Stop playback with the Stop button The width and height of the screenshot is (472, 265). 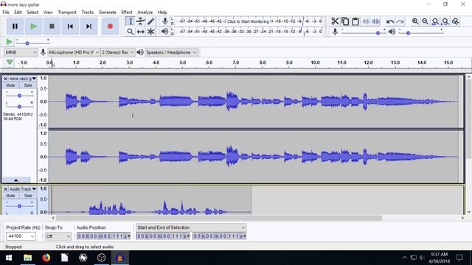(x=52, y=26)
